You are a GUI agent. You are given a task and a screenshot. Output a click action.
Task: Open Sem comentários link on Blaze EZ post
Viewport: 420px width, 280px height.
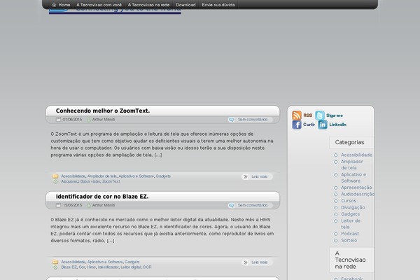[x=253, y=205]
